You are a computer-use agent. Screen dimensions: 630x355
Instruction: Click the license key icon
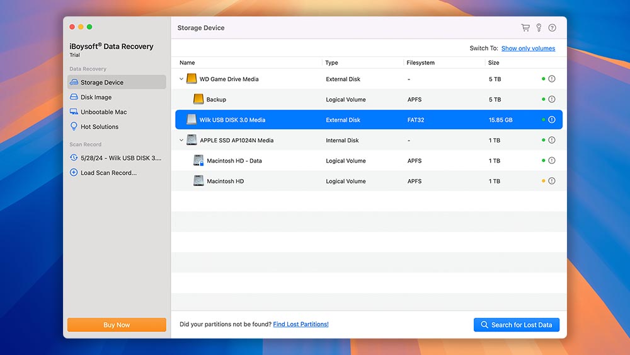(539, 28)
